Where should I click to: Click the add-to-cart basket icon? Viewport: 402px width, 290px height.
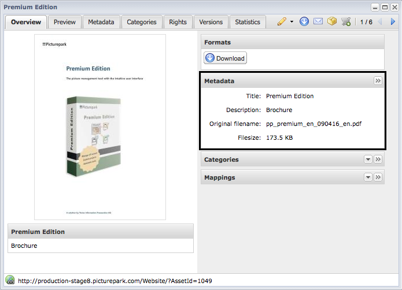click(x=346, y=21)
